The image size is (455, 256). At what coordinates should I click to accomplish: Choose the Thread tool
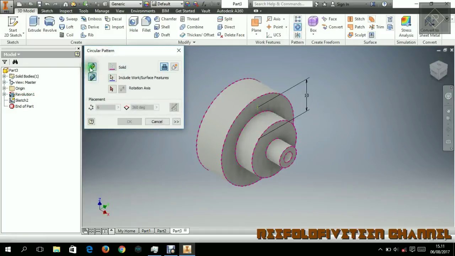click(189, 19)
